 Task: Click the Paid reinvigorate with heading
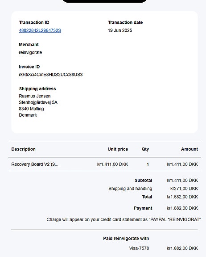(126, 238)
